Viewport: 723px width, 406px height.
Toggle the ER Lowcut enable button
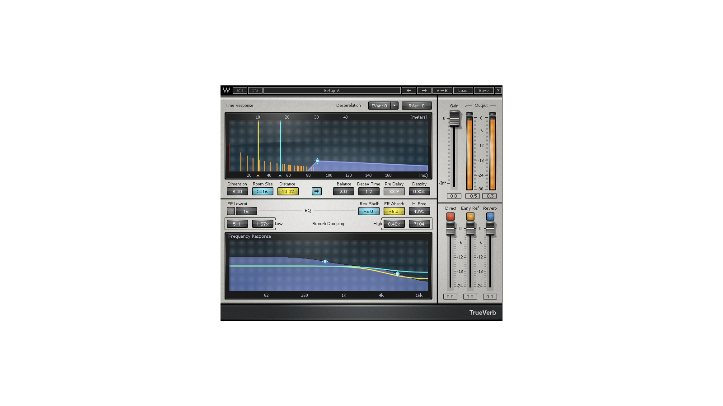pyautogui.click(x=231, y=211)
